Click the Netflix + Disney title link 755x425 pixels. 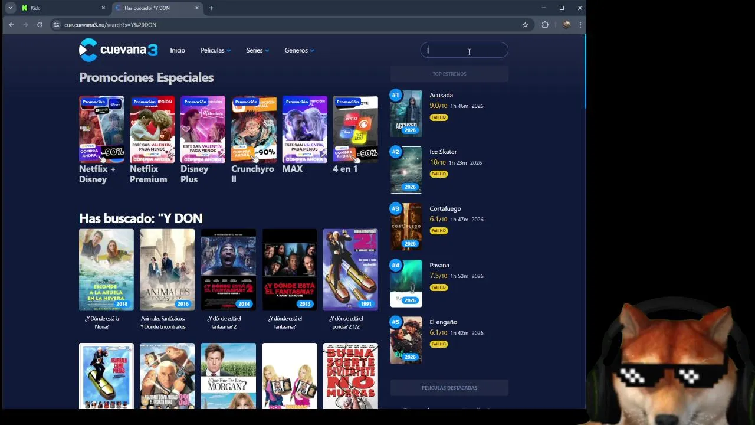point(97,174)
